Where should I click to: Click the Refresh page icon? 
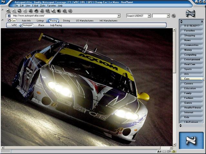pos(20,11)
